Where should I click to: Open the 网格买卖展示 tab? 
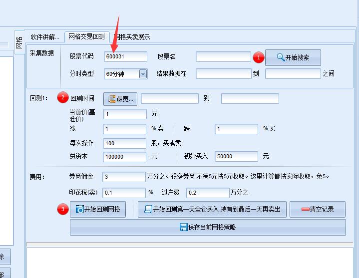[x=133, y=37]
